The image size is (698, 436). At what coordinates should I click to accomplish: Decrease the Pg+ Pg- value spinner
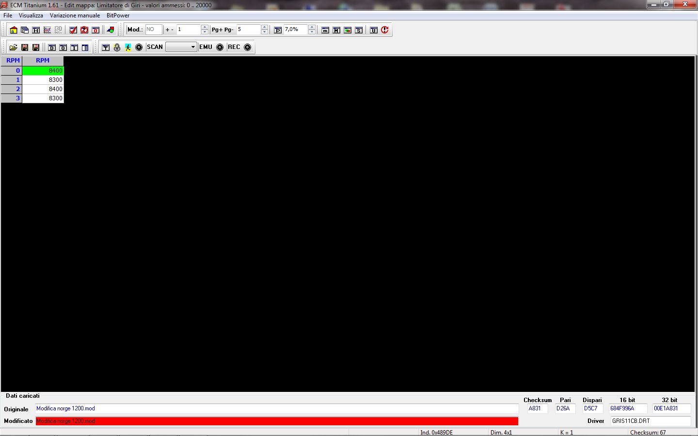click(264, 32)
